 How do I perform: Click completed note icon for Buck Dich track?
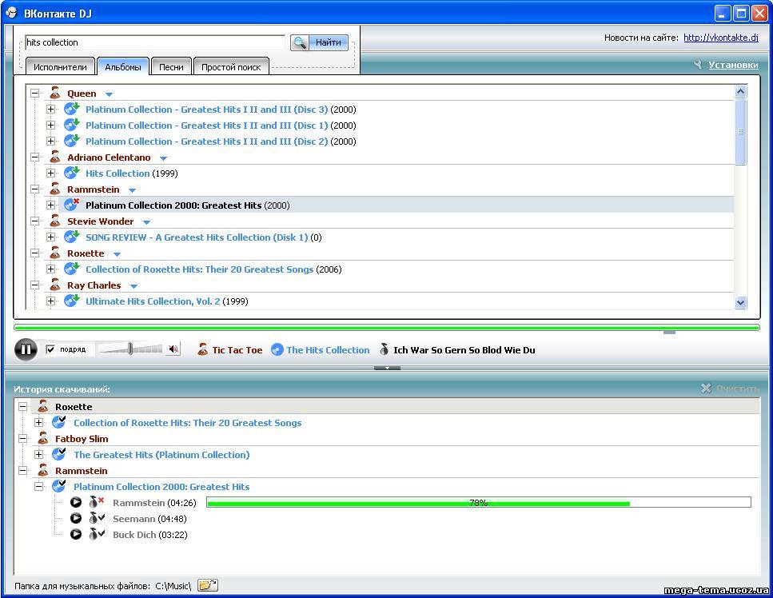(x=96, y=534)
